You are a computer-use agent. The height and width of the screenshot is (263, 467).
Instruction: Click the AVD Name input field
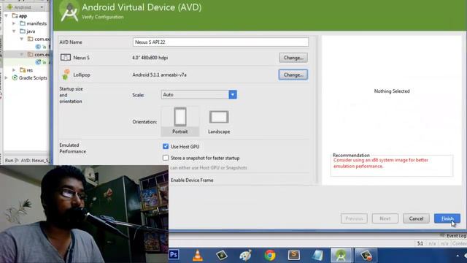[x=220, y=42]
